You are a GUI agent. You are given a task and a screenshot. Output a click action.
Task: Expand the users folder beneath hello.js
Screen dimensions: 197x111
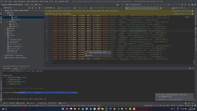click(8, 22)
